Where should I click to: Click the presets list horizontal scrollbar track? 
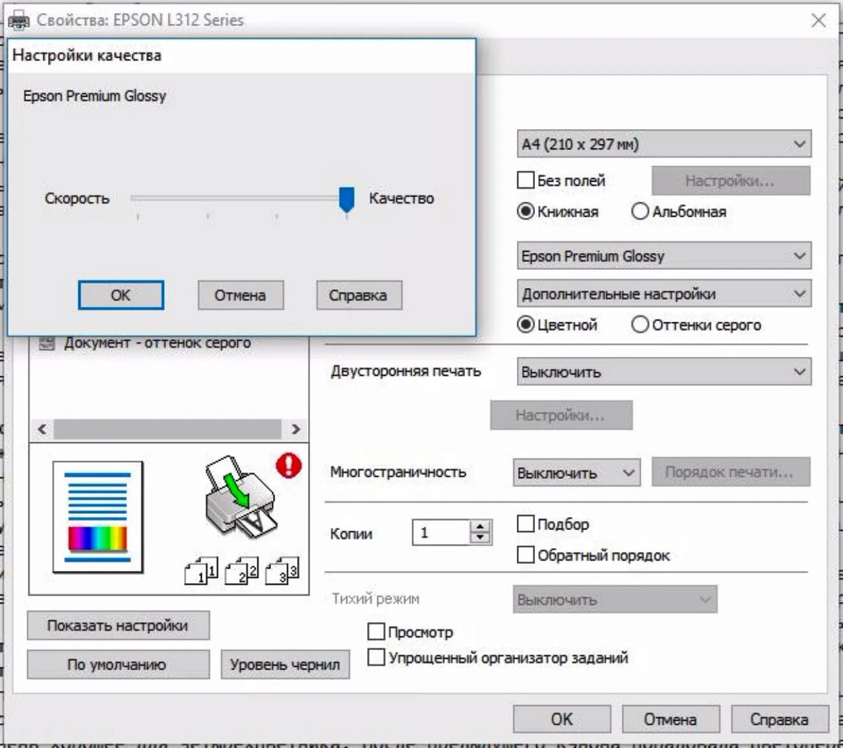167,429
